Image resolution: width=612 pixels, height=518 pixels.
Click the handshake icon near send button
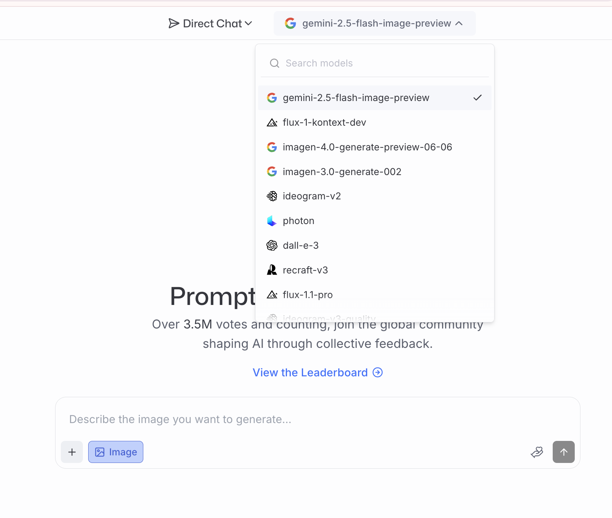(537, 452)
